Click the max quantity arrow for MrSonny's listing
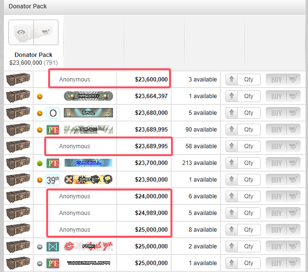 232,96
